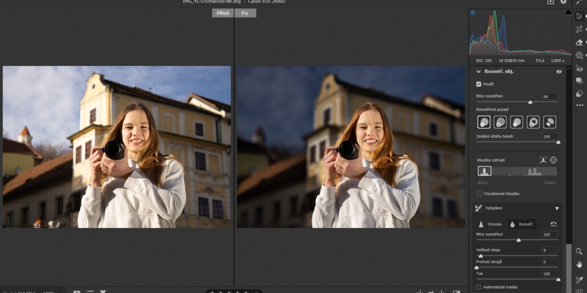This screenshot has width=587, height=293.
Task: Click the ISO: 200 text
Action: pos(484,60)
